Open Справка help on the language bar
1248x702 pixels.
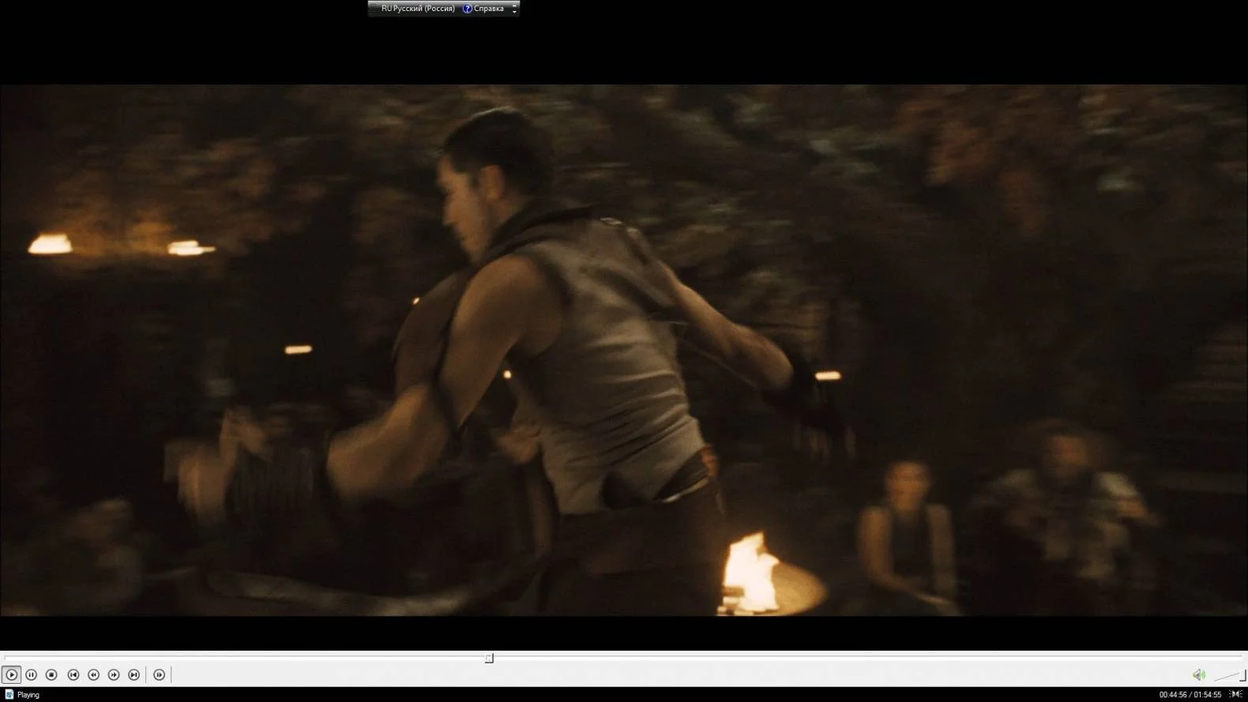[x=483, y=9]
